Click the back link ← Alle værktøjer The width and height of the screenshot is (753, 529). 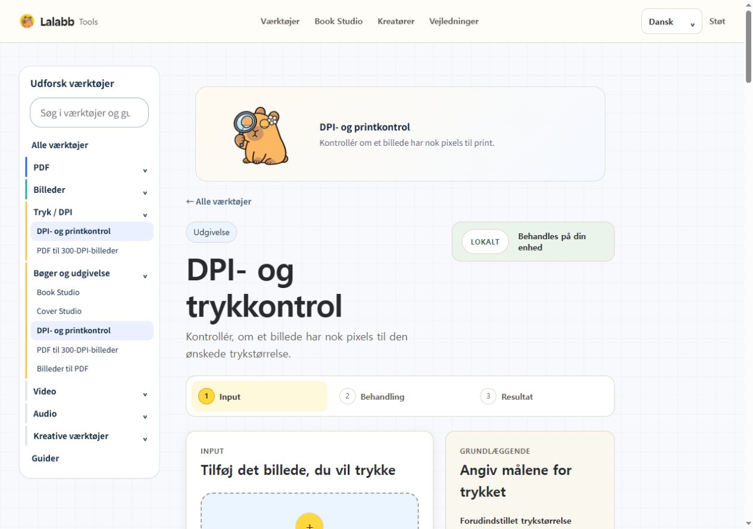pos(218,202)
